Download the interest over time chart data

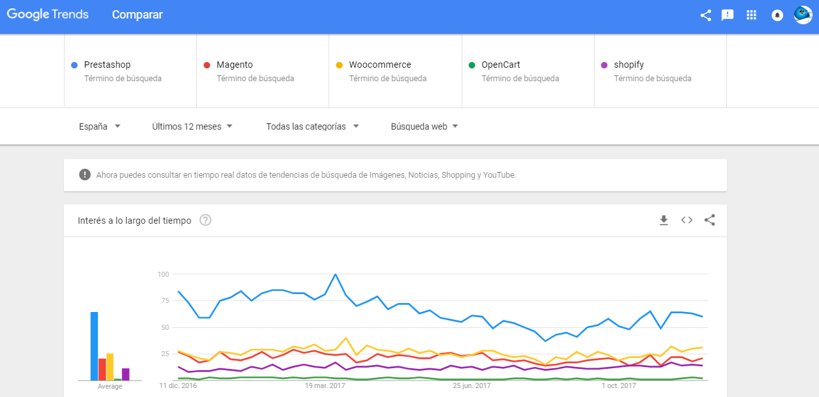(x=664, y=221)
